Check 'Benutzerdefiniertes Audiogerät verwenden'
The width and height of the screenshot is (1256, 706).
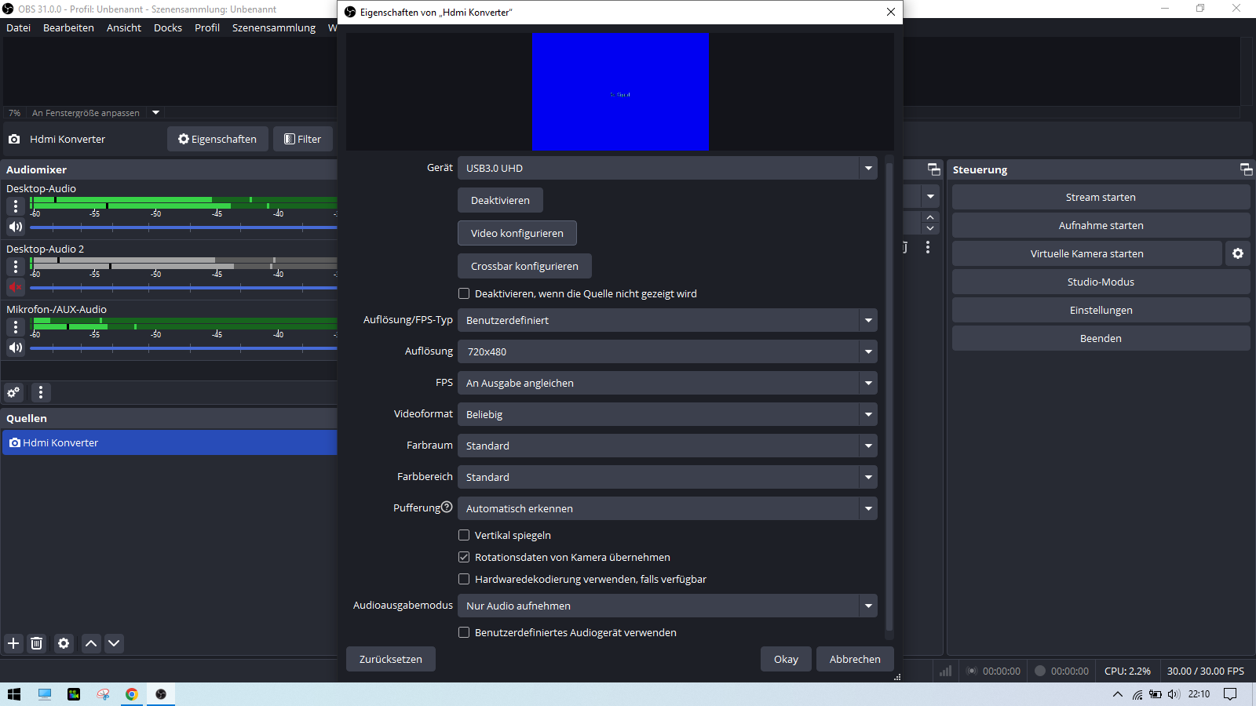[464, 632]
